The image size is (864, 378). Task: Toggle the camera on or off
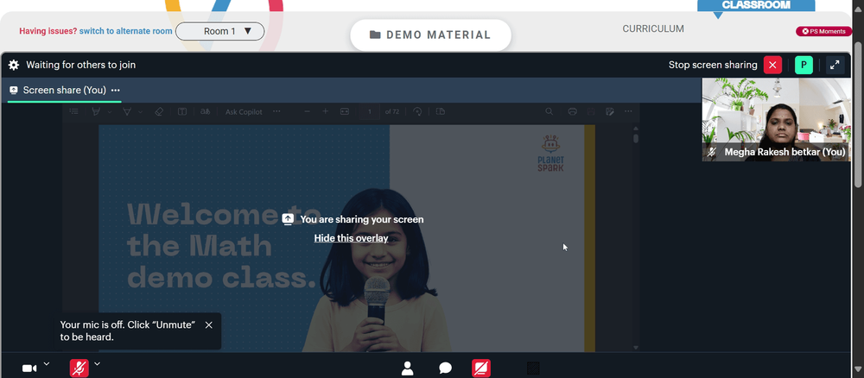point(29,369)
